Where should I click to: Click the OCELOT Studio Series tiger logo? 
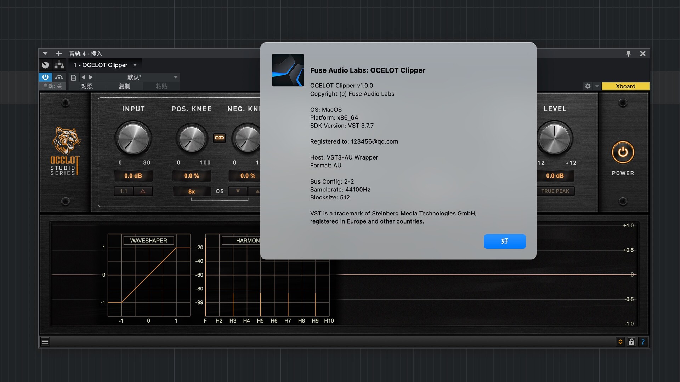point(66,151)
